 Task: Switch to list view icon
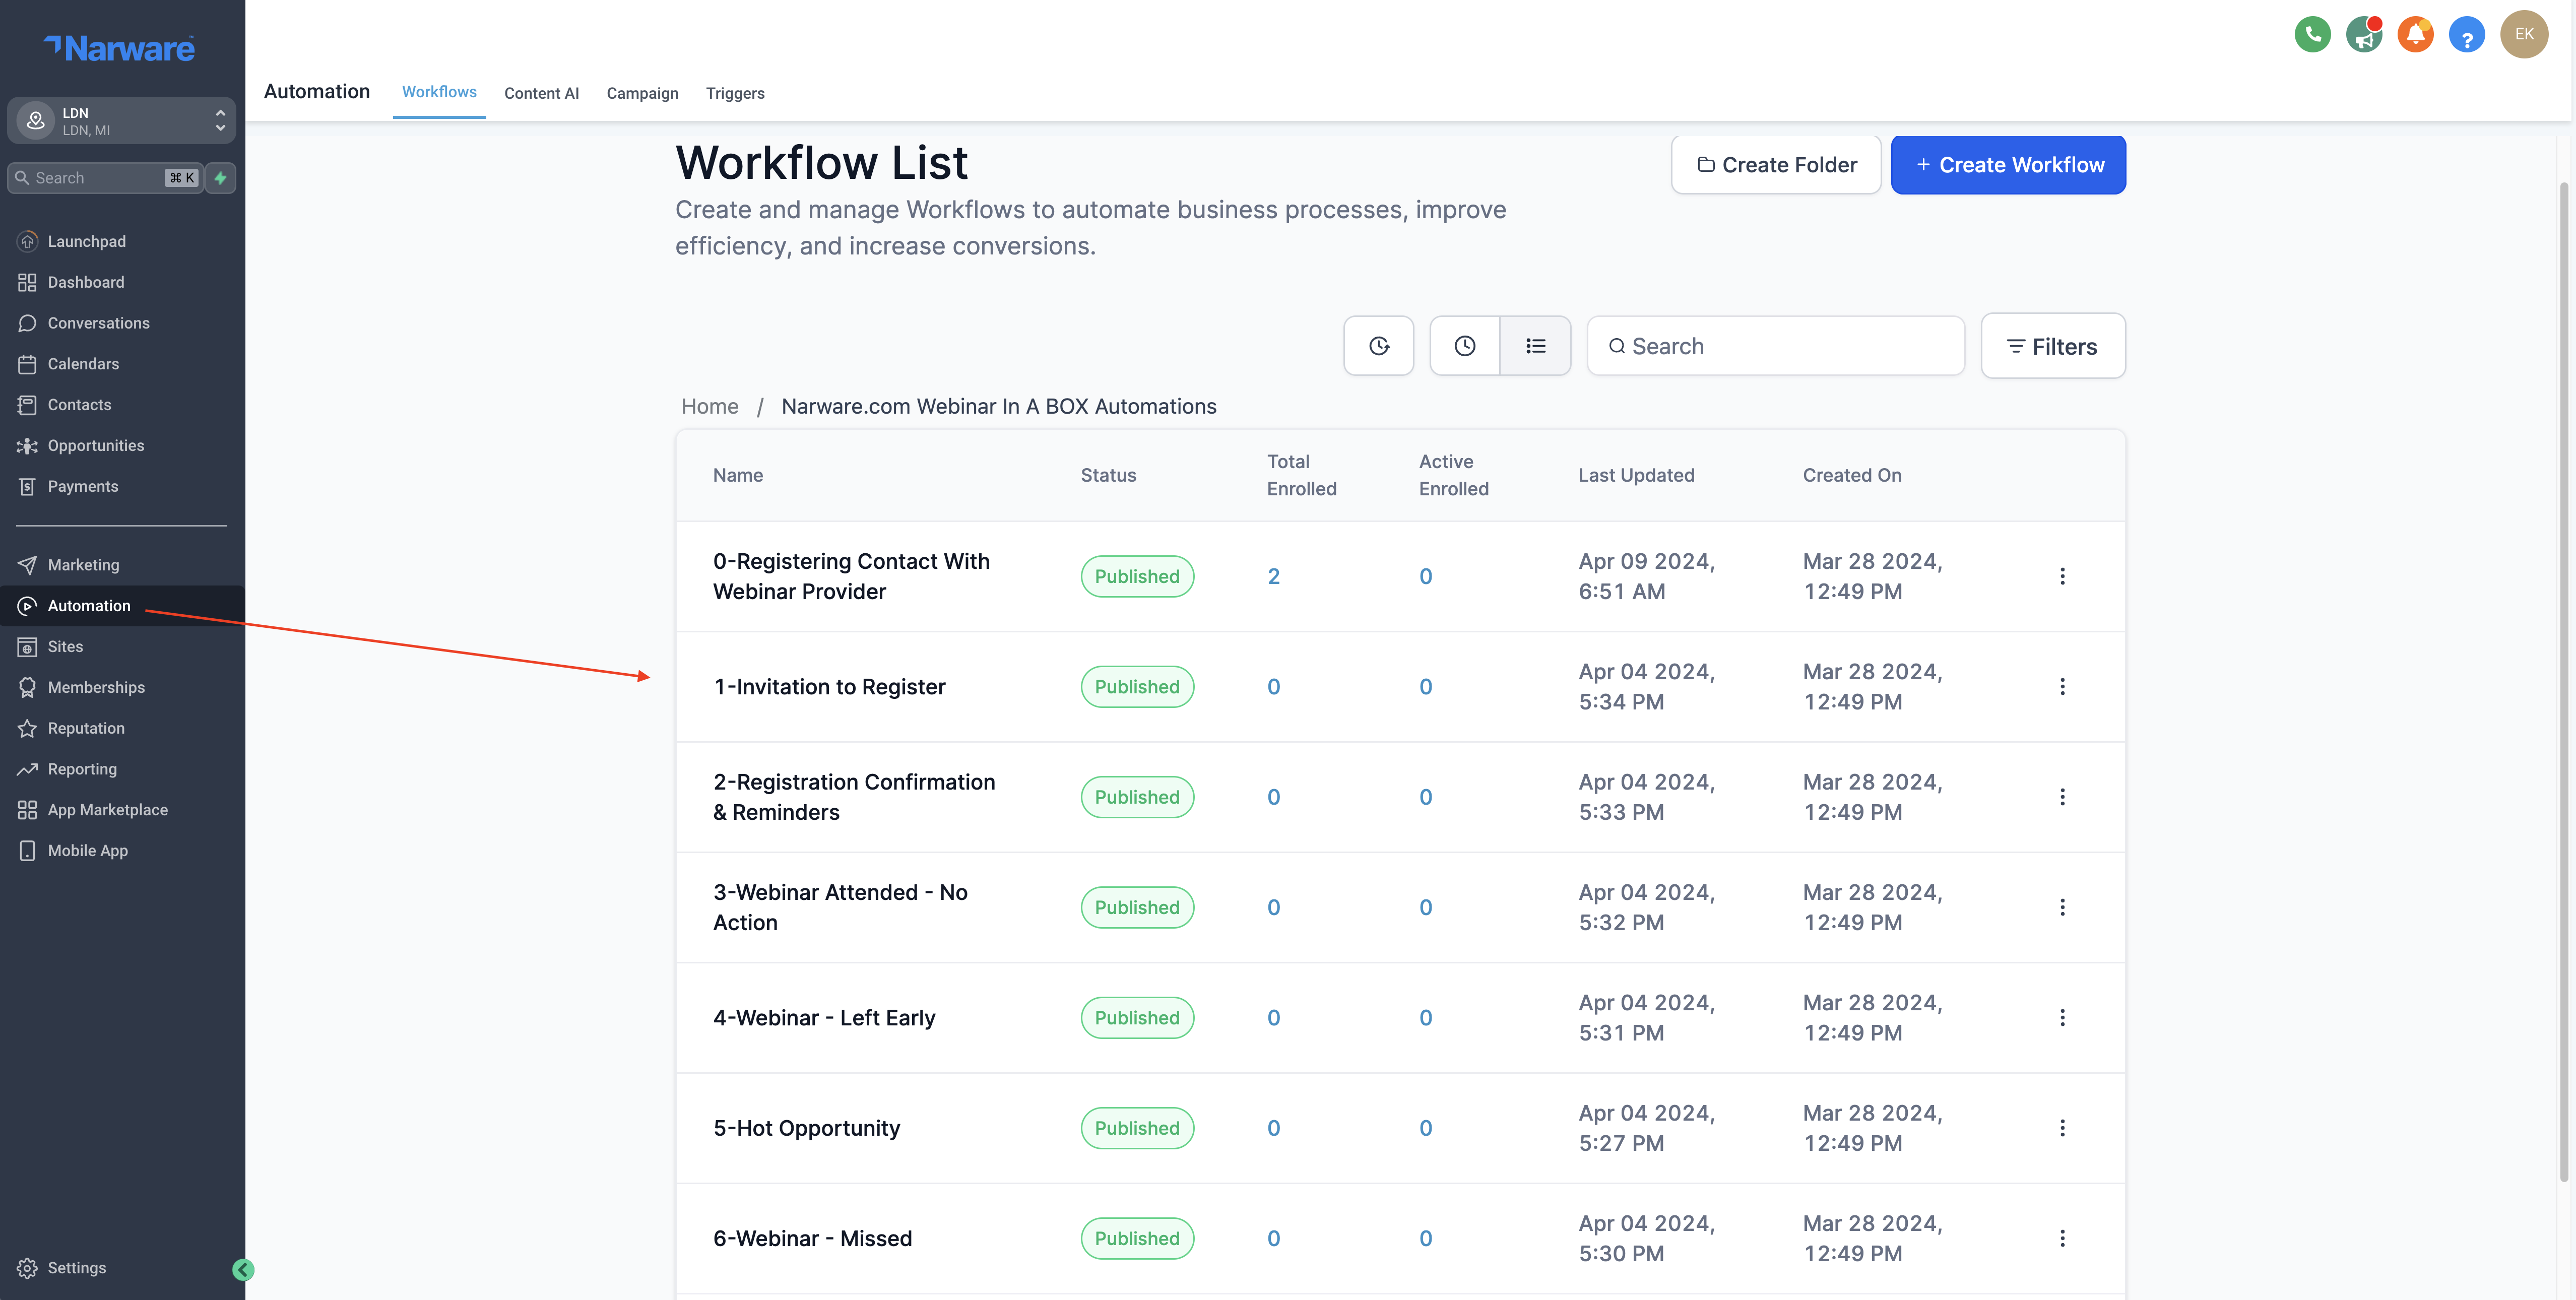coord(1536,346)
